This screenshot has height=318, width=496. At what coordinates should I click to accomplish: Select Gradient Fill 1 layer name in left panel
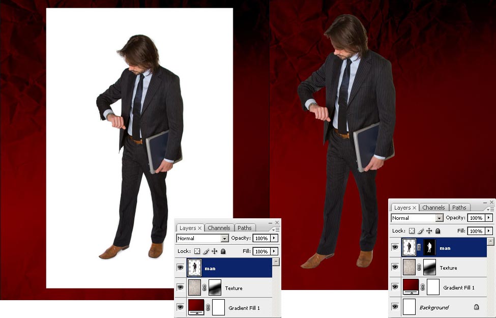(244, 308)
